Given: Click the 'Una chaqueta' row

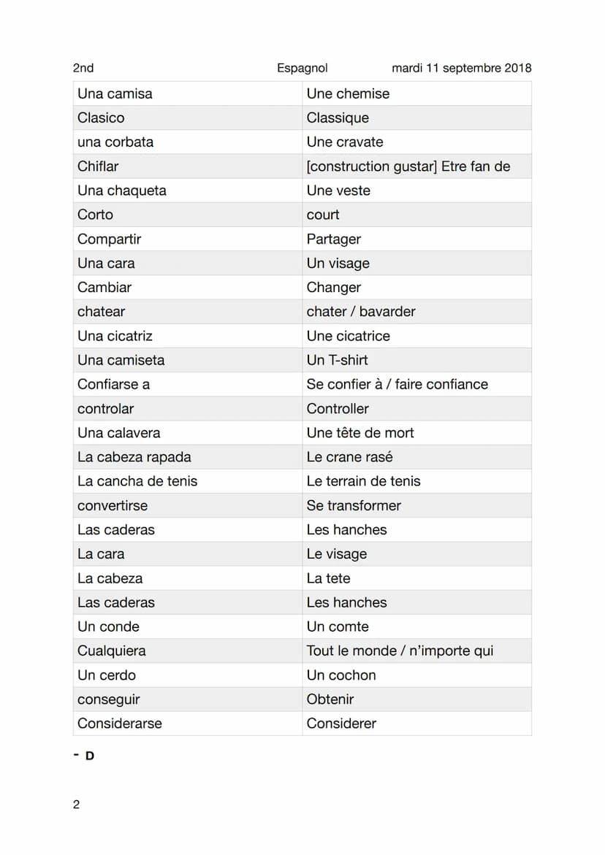Looking at the screenshot, I should pyautogui.click(x=302, y=191).
